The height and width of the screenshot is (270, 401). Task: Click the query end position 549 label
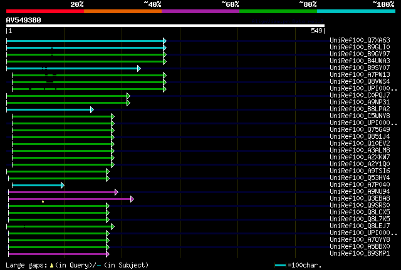pyautogui.click(x=316, y=31)
